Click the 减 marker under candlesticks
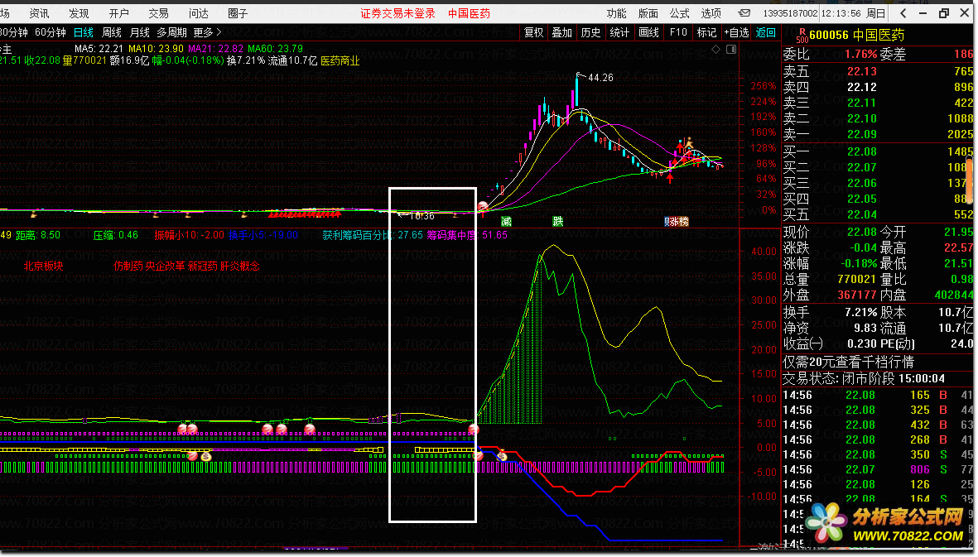 (507, 221)
